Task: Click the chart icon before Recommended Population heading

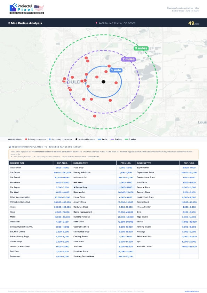Action: pos(9,147)
